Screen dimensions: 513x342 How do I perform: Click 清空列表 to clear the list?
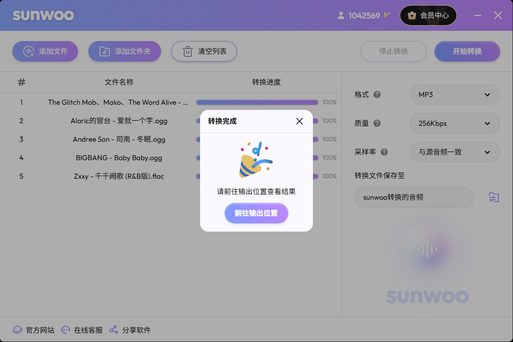[204, 51]
